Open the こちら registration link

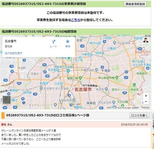point(75,20)
